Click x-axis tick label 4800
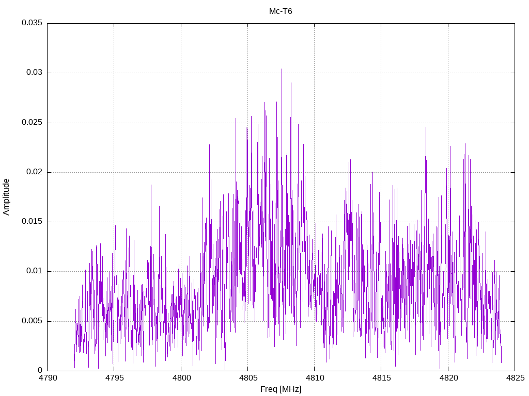This screenshot has height=396, width=529. click(x=181, y=378)
